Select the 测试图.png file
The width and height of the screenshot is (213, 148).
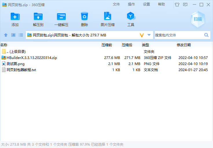[x=106, y=64]
